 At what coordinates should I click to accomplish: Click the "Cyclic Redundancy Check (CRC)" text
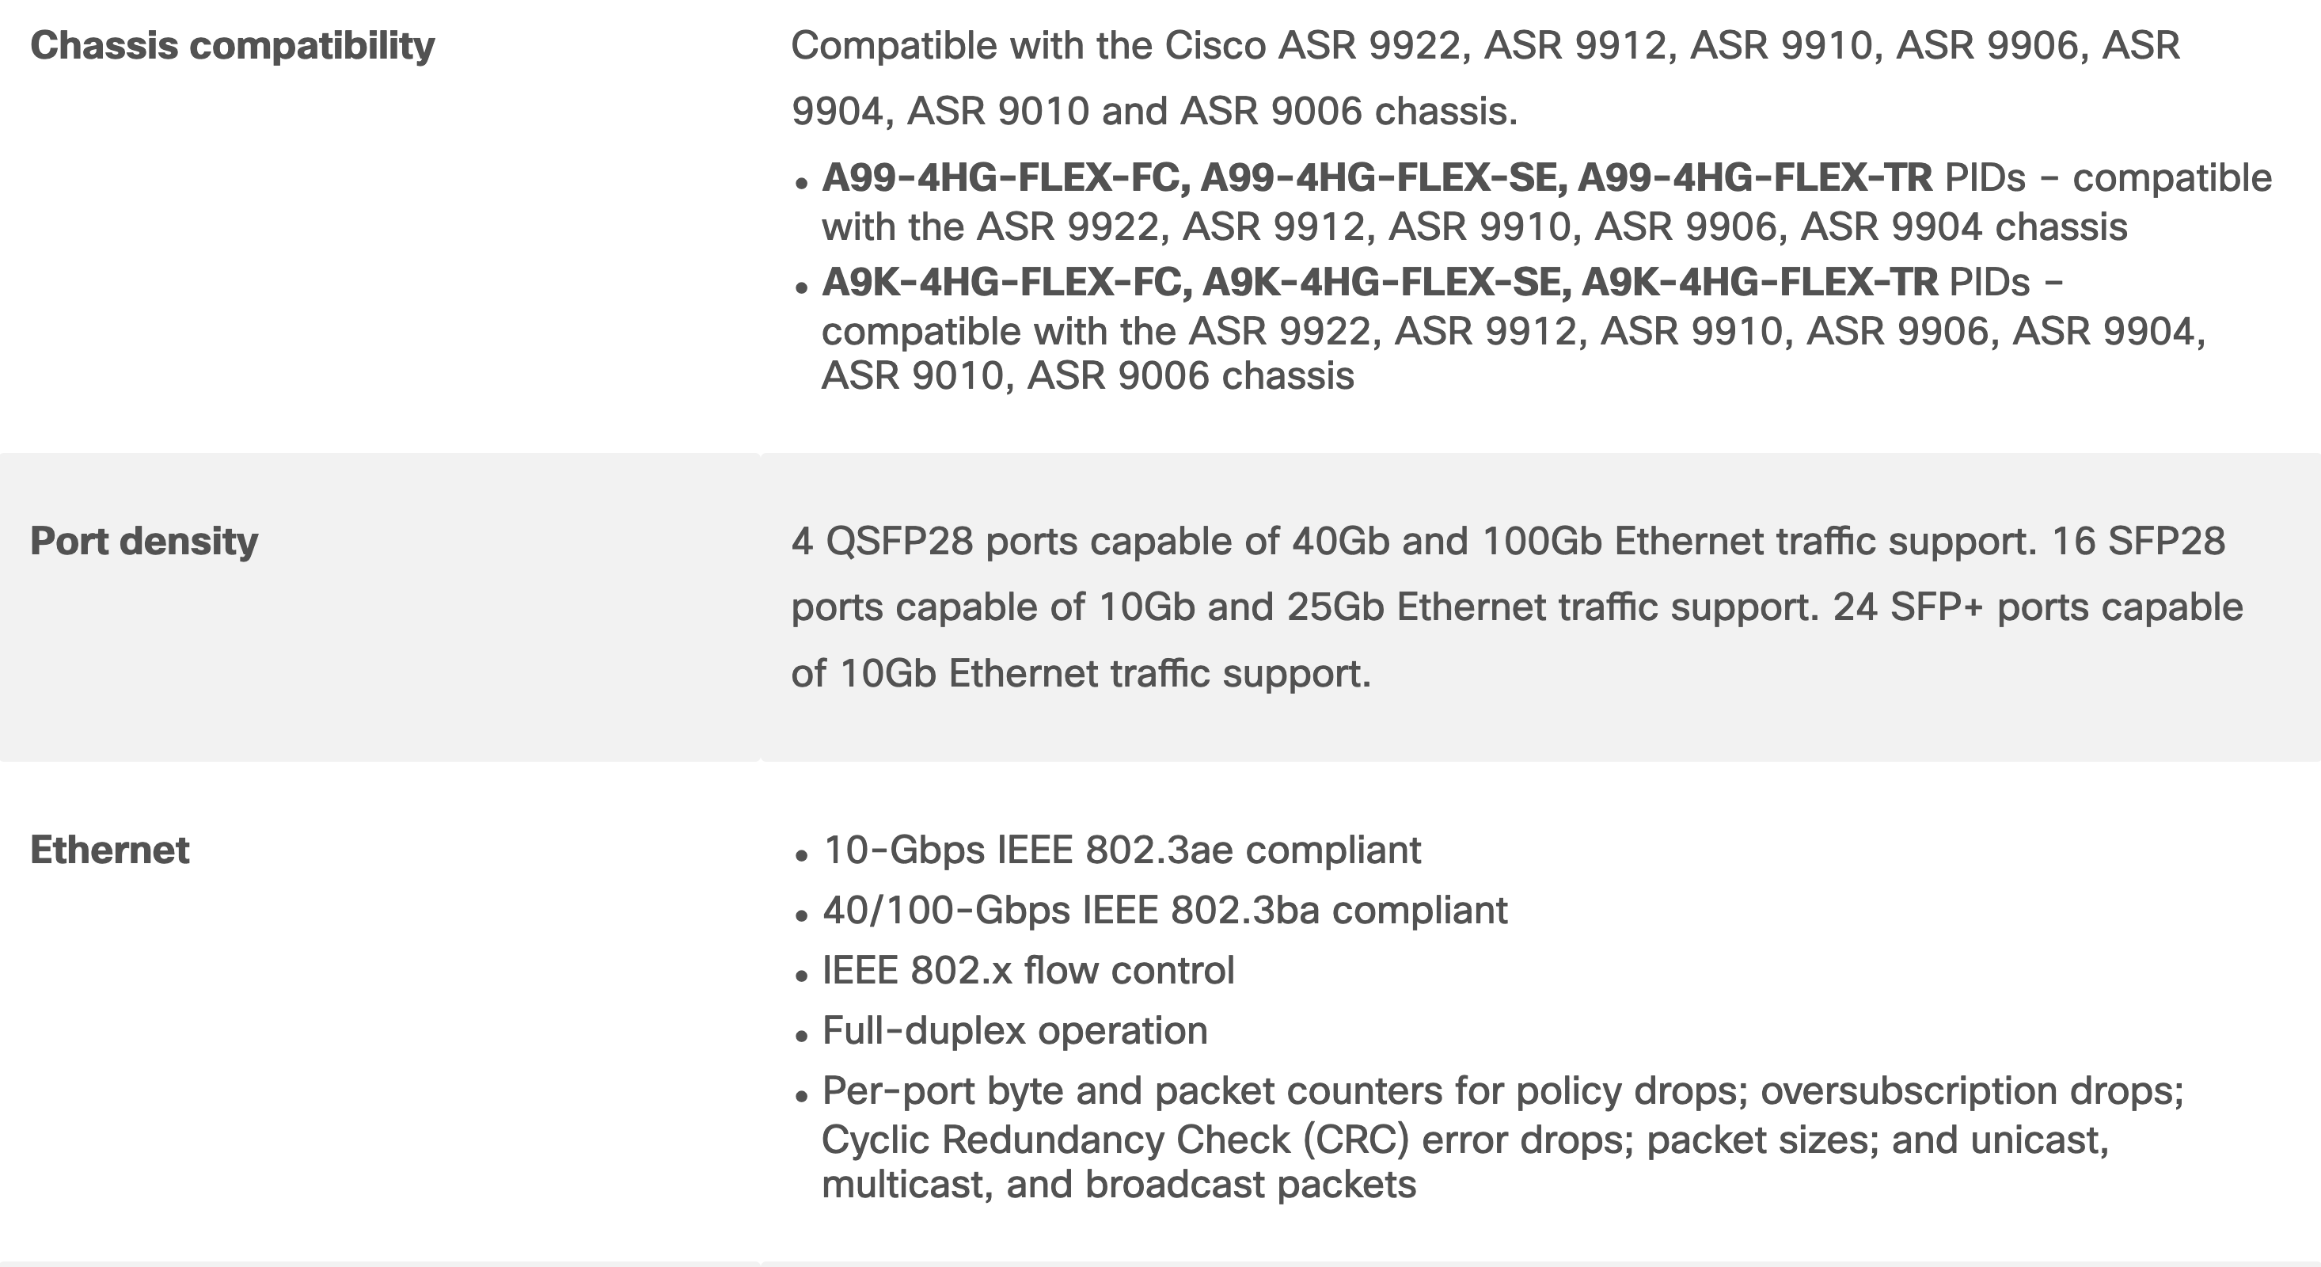point(1115,1140)
